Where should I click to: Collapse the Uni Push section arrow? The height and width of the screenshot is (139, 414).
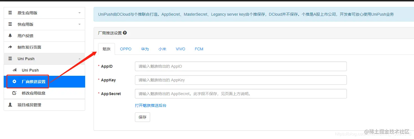80,59
